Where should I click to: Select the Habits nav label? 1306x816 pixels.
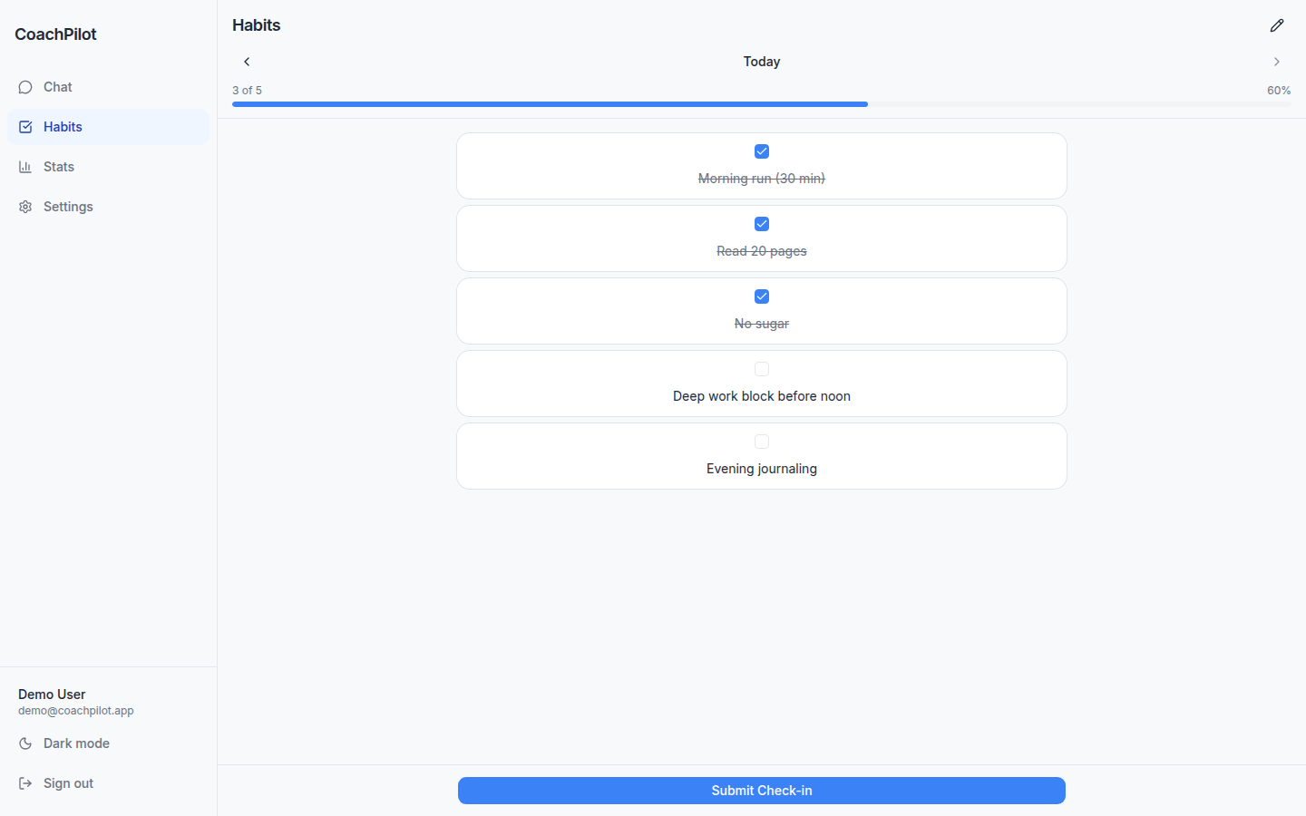click(63, 127)
